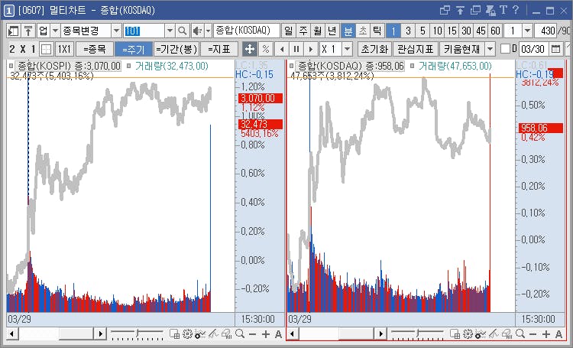Viewport: 573px width, 348px height.
Task: Open the X 1 multiplier dropdown
Action: point(347,49)
